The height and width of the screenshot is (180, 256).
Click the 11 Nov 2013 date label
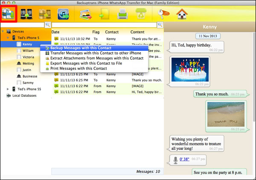pyautogui.click(x=208, y=36)
